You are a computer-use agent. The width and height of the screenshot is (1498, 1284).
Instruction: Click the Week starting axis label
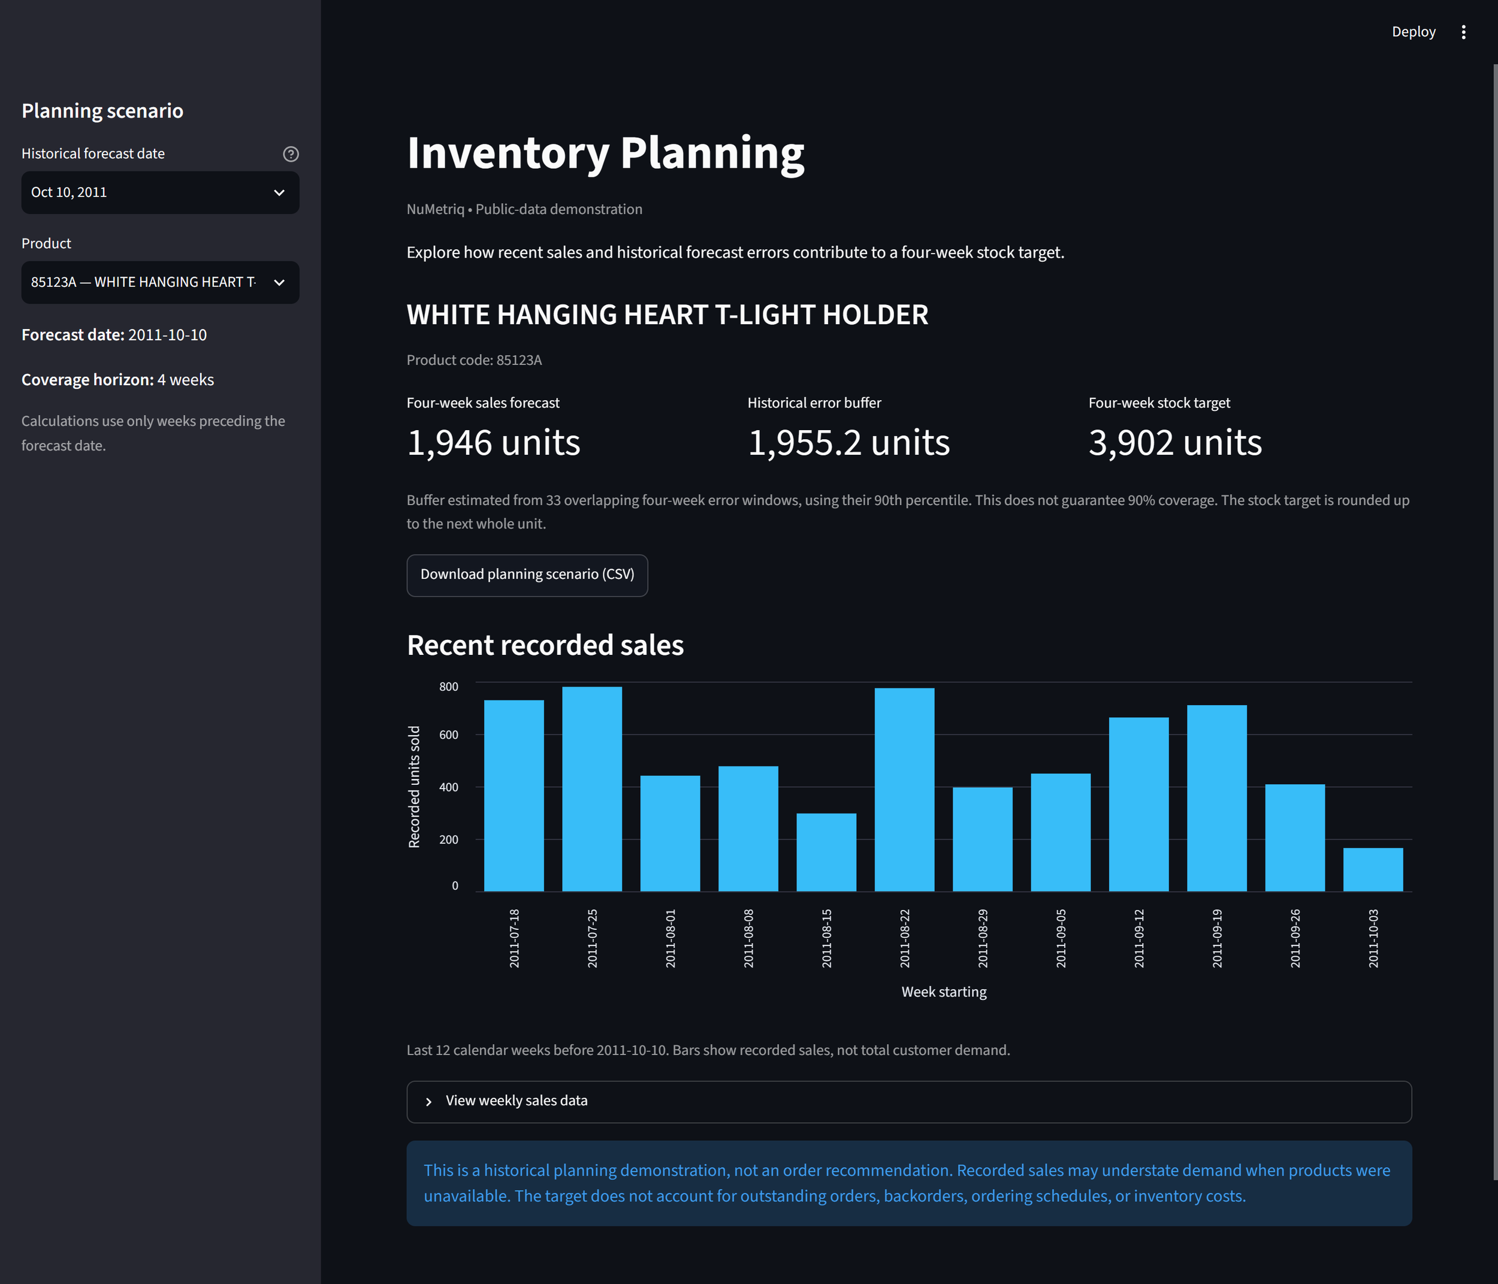pyautogui.click(x=944, y=992)
